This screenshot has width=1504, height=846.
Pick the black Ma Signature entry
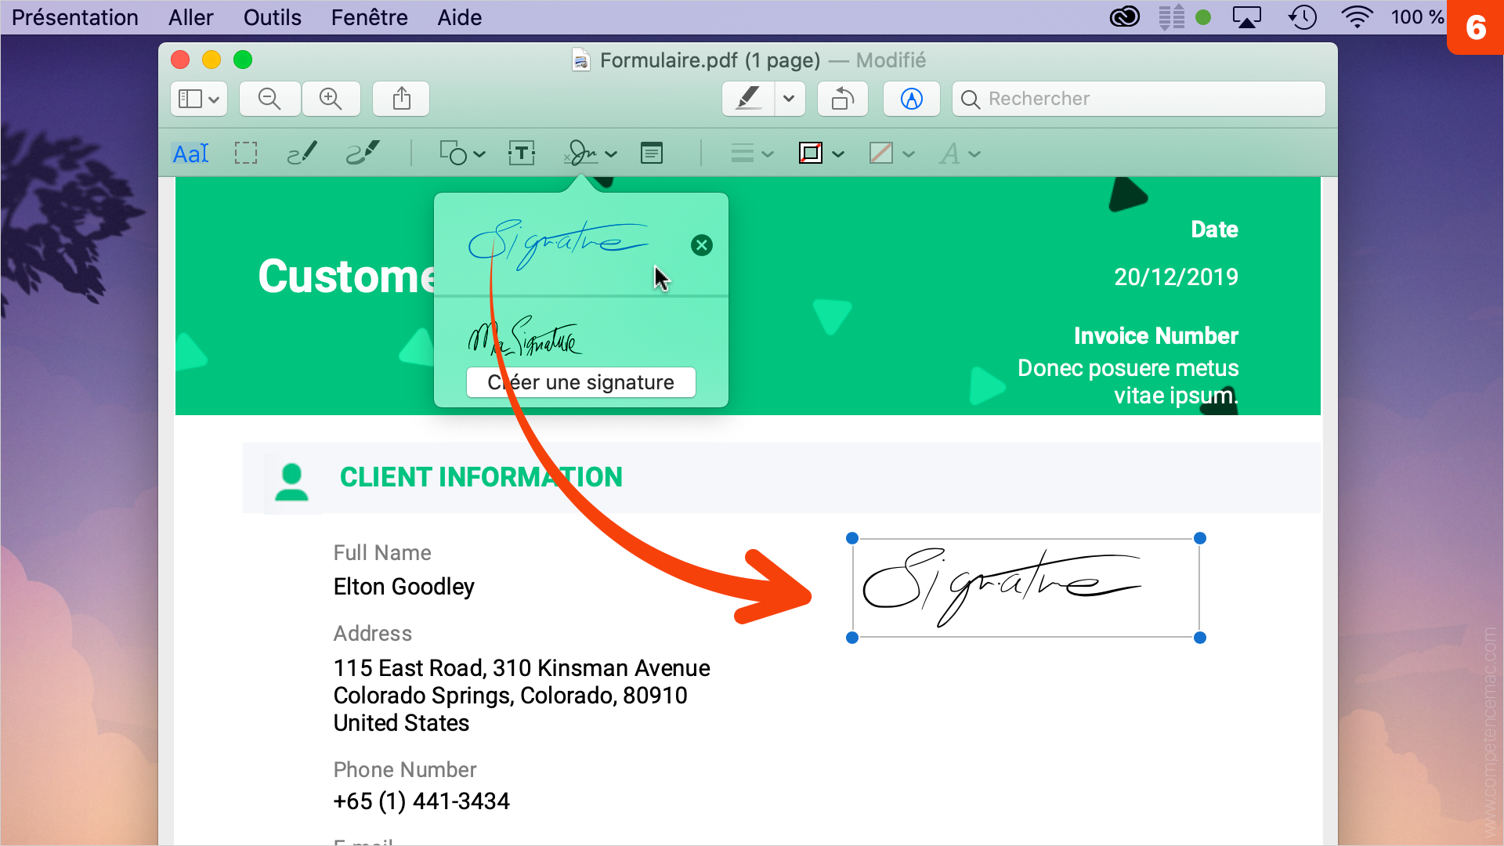[x=525, y=337]
